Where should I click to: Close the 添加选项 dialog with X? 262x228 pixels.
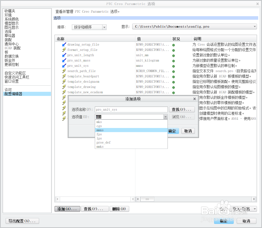coord(195,99)
